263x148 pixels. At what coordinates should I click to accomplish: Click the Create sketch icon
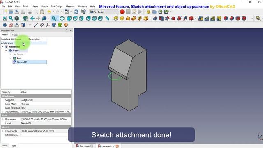(x=11, y=25)
